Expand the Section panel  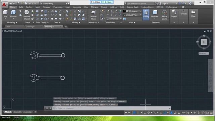[92, 23]
